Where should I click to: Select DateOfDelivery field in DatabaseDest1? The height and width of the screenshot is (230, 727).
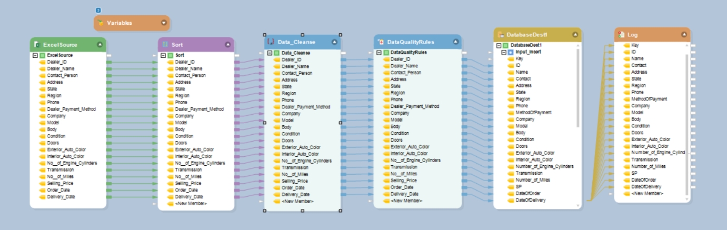531,200
